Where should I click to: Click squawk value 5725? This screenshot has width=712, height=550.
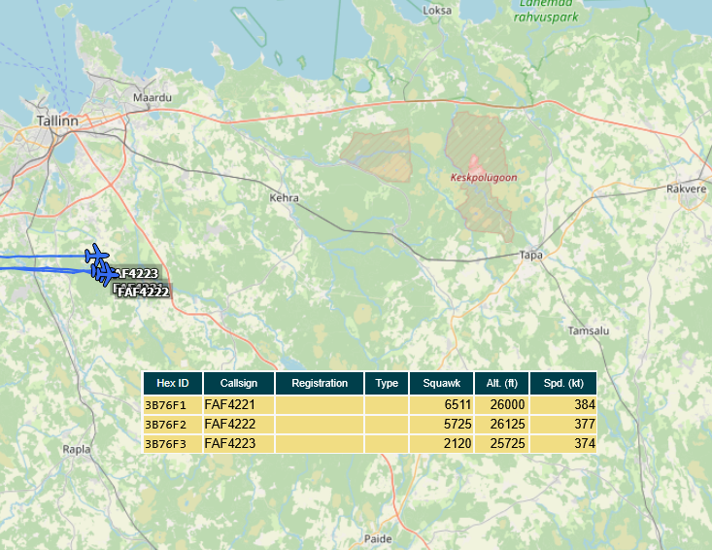click(x=458, y=425)
